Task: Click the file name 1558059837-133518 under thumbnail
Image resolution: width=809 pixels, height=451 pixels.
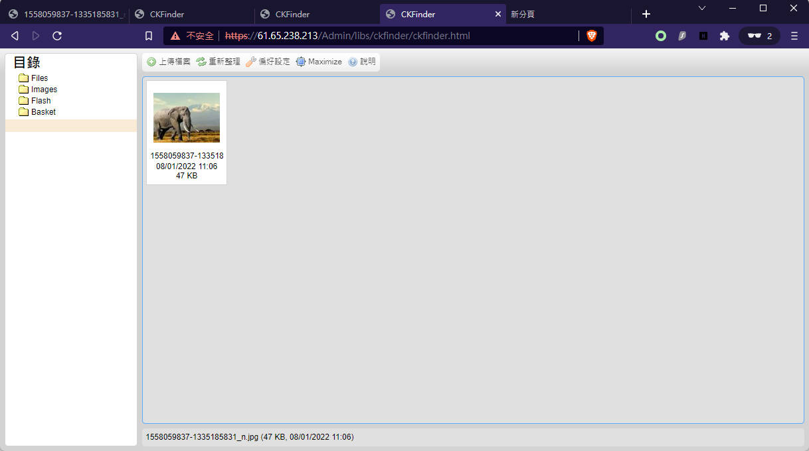Action: coord(187,156)
